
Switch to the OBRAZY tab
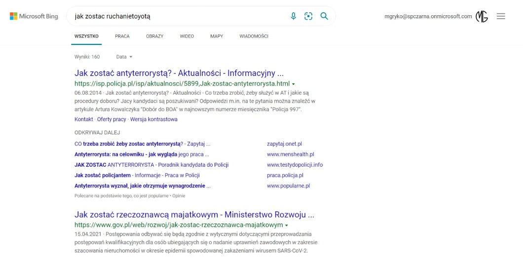pos(154,36)
